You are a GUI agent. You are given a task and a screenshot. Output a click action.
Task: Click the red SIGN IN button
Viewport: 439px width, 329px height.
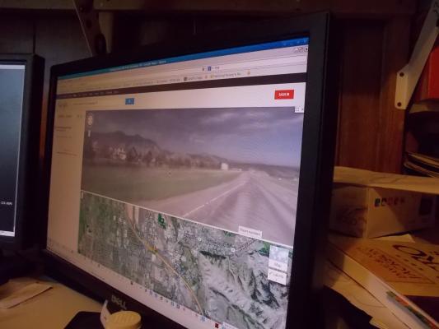pos(284,95)
